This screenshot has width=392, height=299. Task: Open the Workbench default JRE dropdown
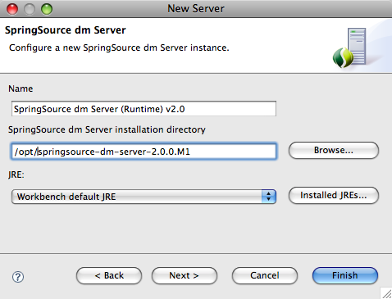[144, 197]
